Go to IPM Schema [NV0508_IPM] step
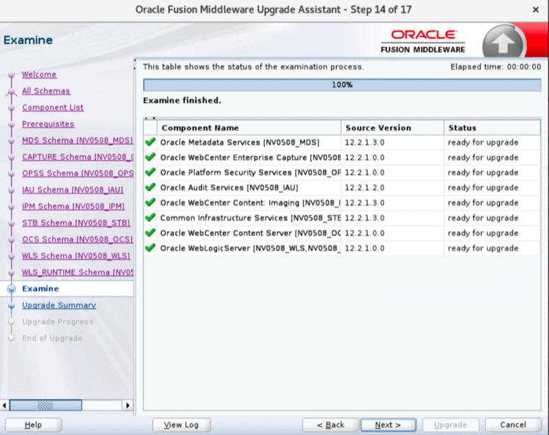This screenshot has width=549, height=435. point(73,206)
